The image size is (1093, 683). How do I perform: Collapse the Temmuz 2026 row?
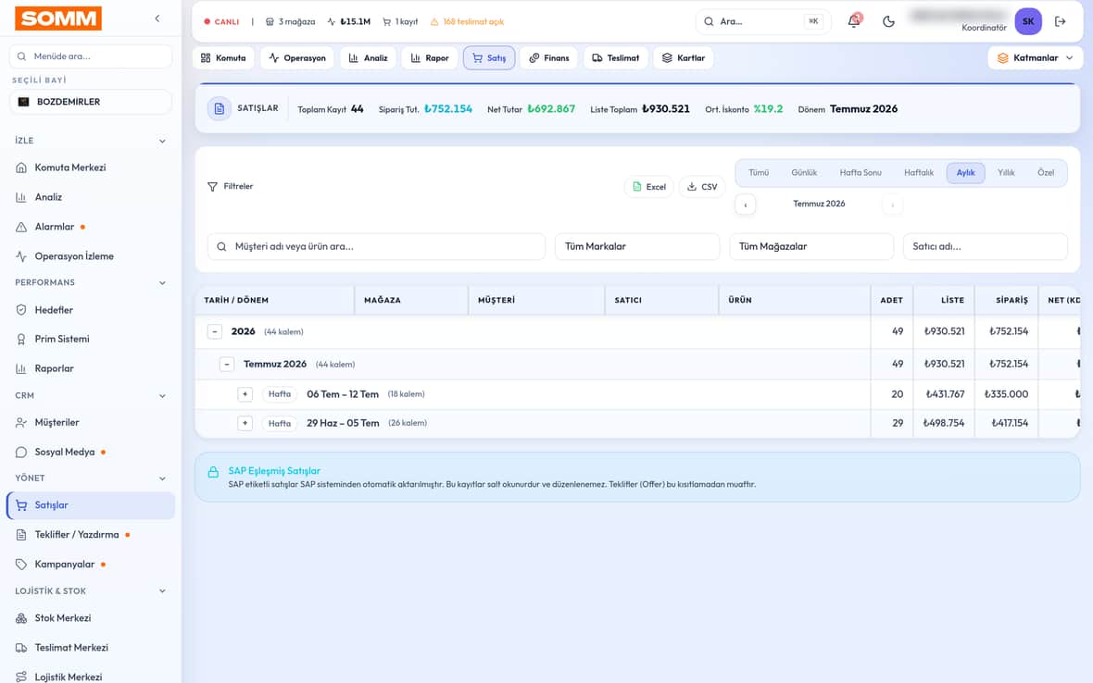click(x=227, y=364)
